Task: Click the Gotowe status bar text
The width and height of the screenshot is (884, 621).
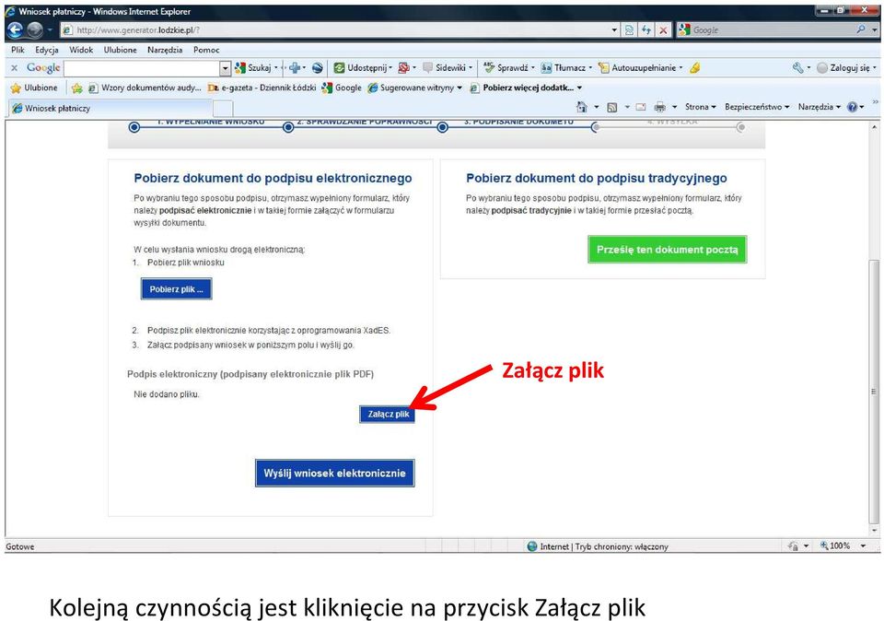Action: (19, 546)
